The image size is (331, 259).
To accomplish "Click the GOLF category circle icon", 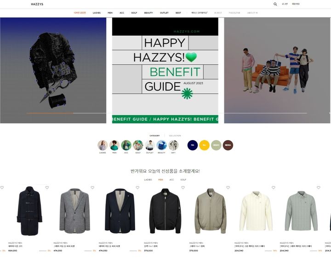I will coord(138,146).
